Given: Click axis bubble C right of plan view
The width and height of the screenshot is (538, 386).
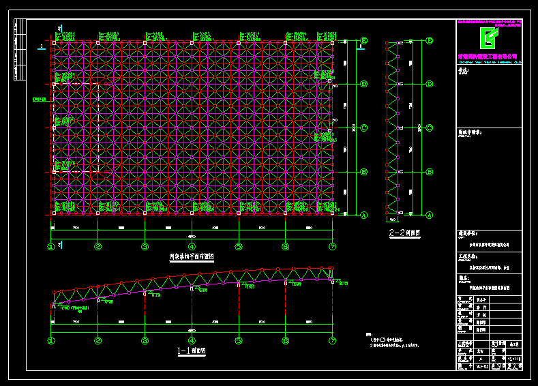Looking at the screenshot, I should coord(363,128).
